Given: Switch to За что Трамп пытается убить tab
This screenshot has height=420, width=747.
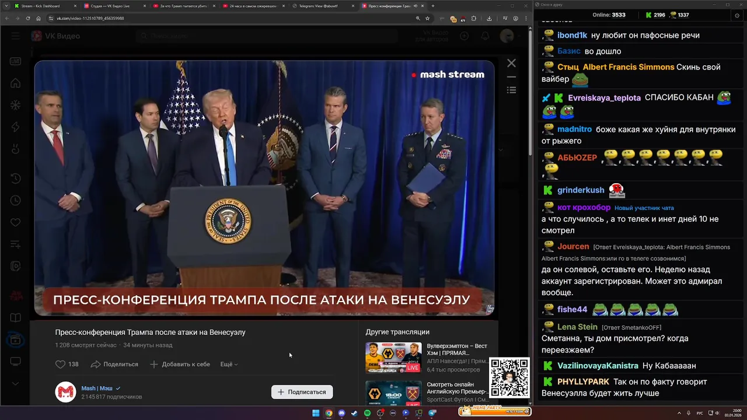Looking at the screenshot, I should [183, 6].
